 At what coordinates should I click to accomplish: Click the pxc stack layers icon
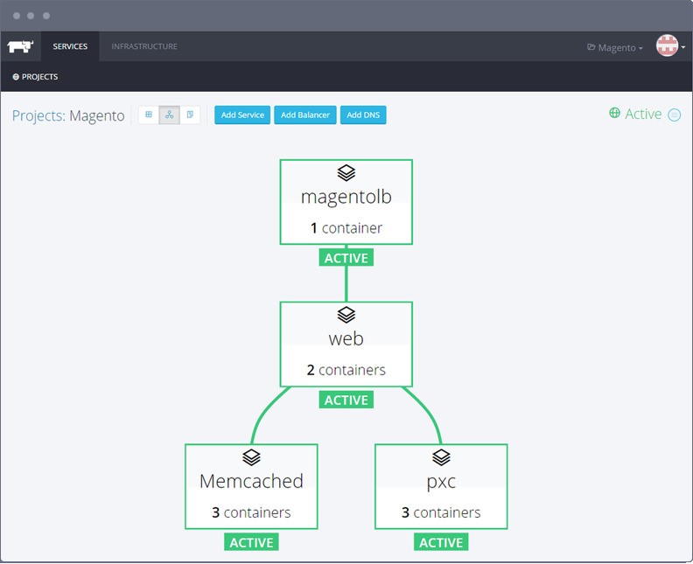point(441,456)
